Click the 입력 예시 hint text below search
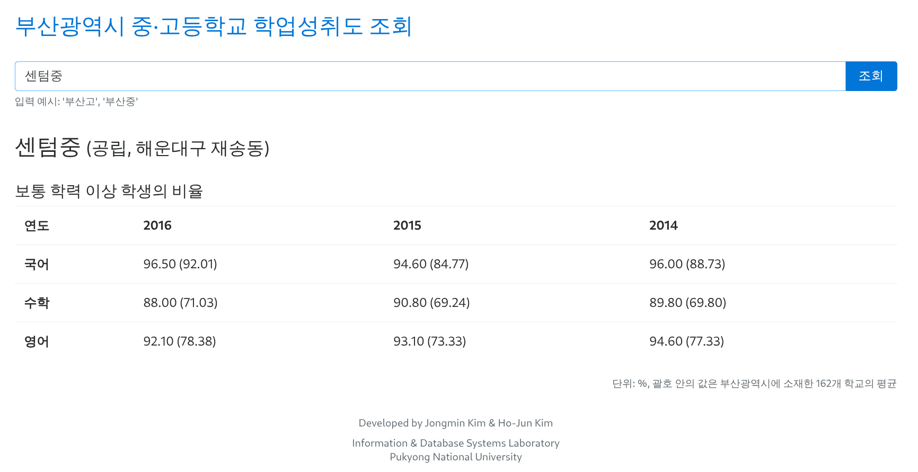 (76, 102)
